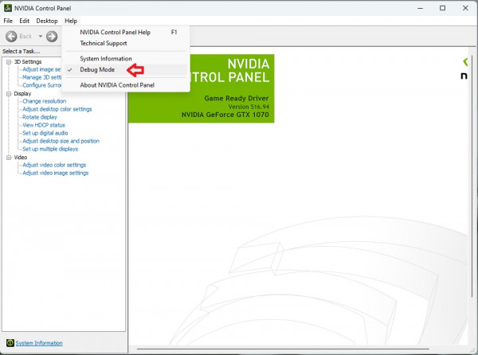Open the Back history dropdown arrow
This screenshot has width=478, height=355.
click(x=40, y=36)
